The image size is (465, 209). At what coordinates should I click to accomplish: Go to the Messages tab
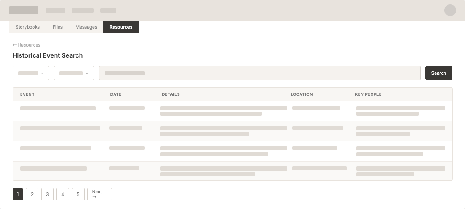[86, 27]
